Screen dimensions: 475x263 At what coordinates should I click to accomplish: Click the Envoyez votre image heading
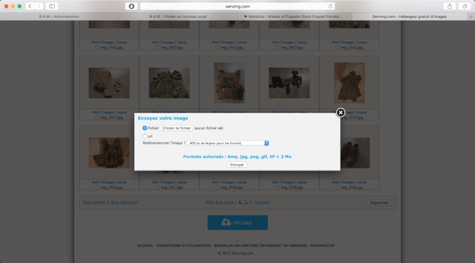coord(163,118)
